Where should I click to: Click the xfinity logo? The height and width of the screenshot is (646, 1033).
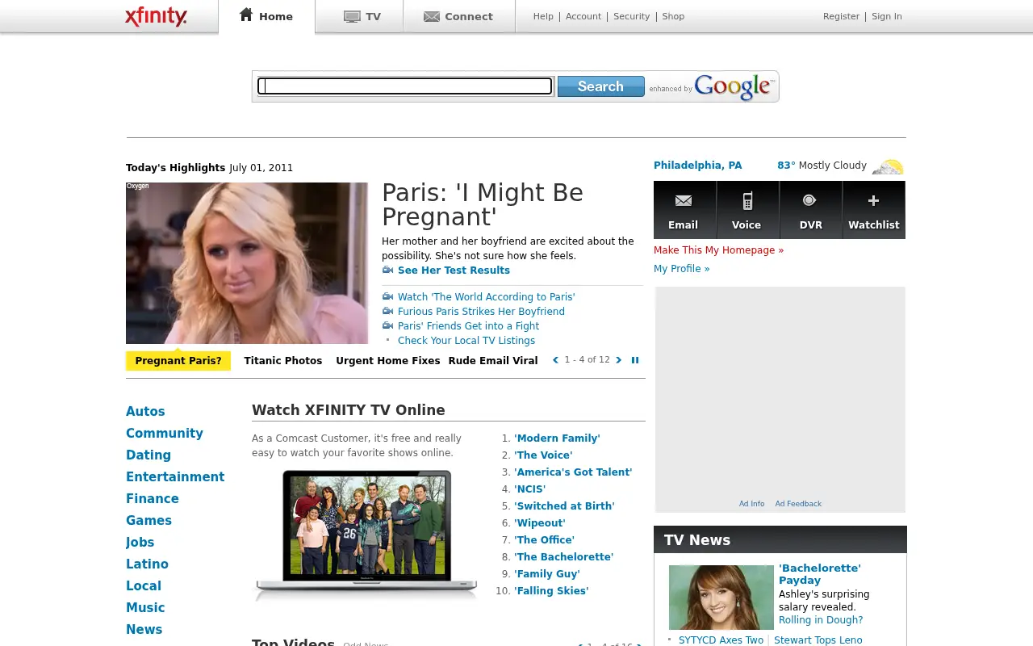(x=156, y=16)
